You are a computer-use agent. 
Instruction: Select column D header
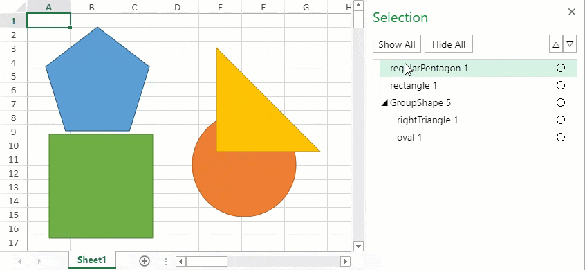pyautogui.click(x=177, y=7)
